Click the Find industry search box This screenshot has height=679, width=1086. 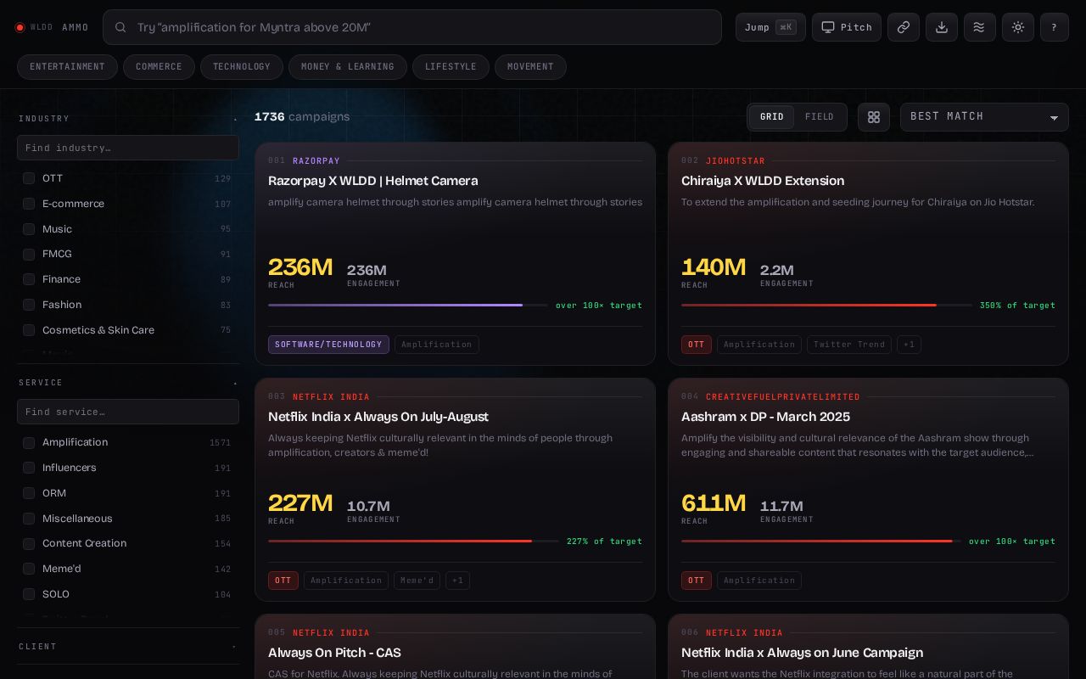128,148
